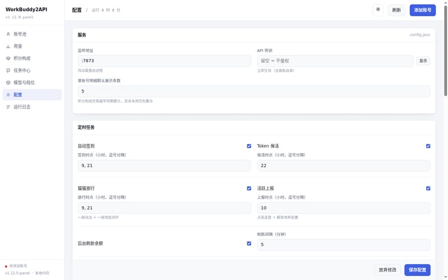Click the 积分构成 sidebar icon

tap(8, 58)
